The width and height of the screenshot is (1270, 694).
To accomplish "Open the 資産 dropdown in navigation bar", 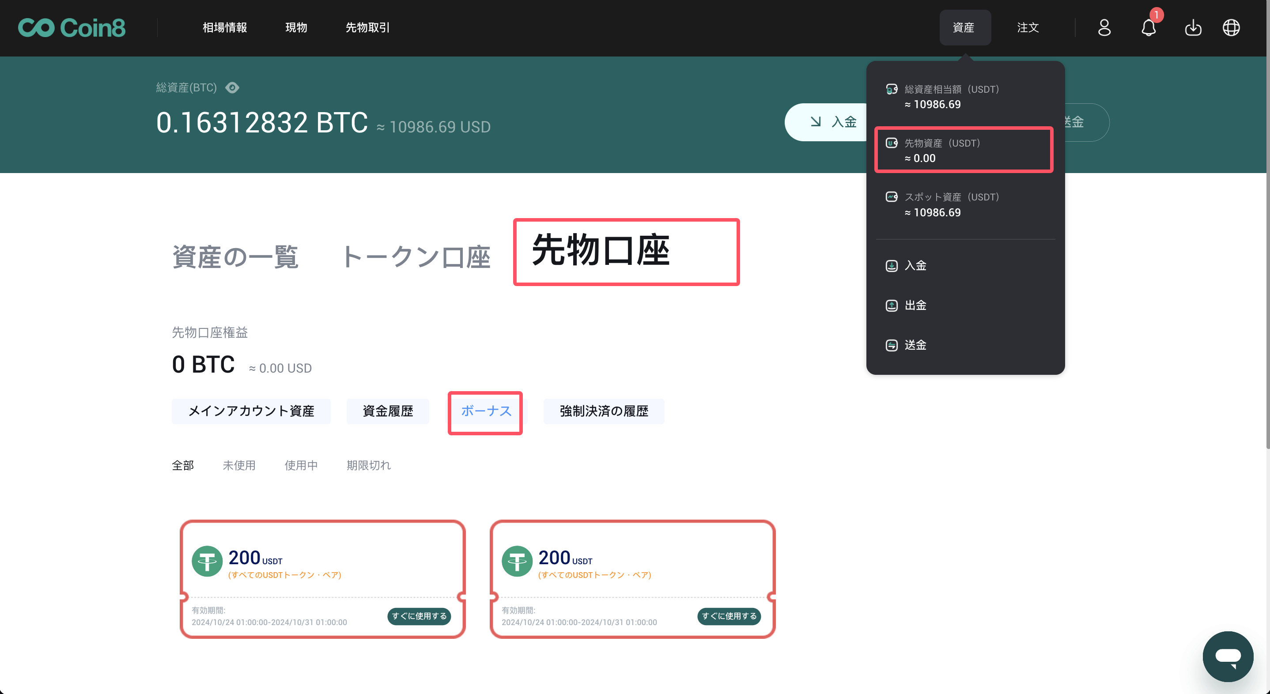I will click(x=964, y=28).
